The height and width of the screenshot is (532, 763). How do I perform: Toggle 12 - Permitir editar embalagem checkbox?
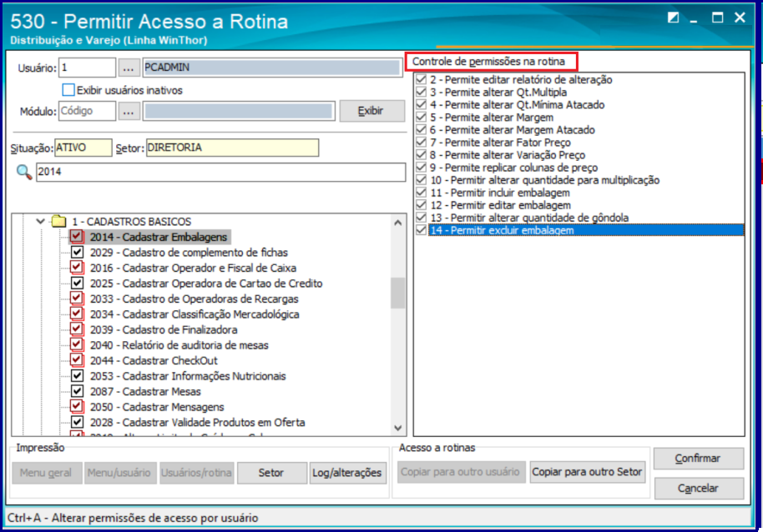422,205
